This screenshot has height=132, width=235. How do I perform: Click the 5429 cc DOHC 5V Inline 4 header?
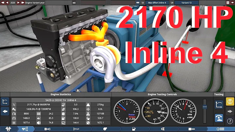pos(61,100)
